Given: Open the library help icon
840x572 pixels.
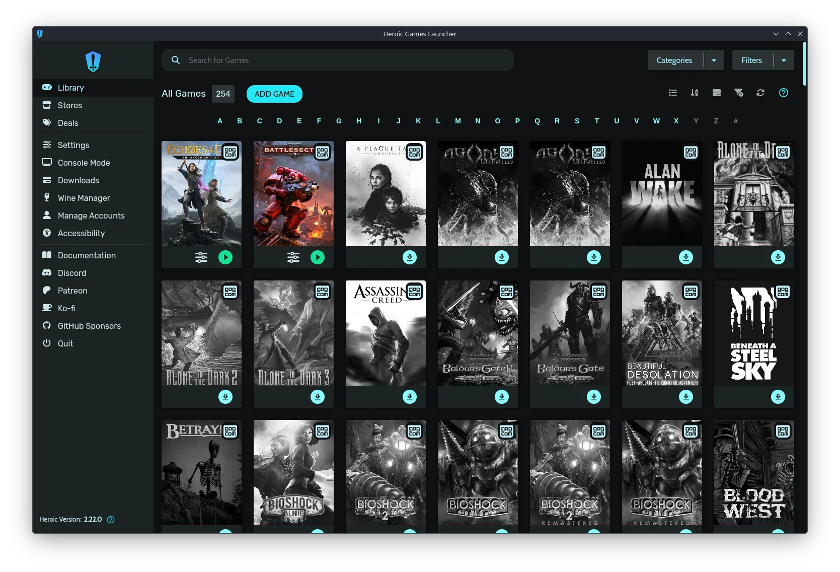Looking at the screenshot, I should coord(784,93).
